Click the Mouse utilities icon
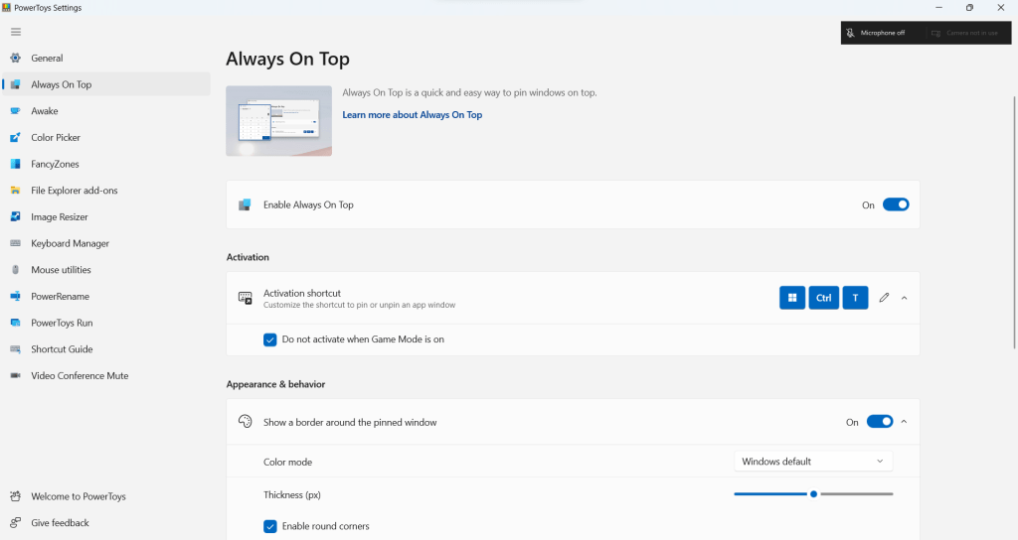 [x=16, y=270]
